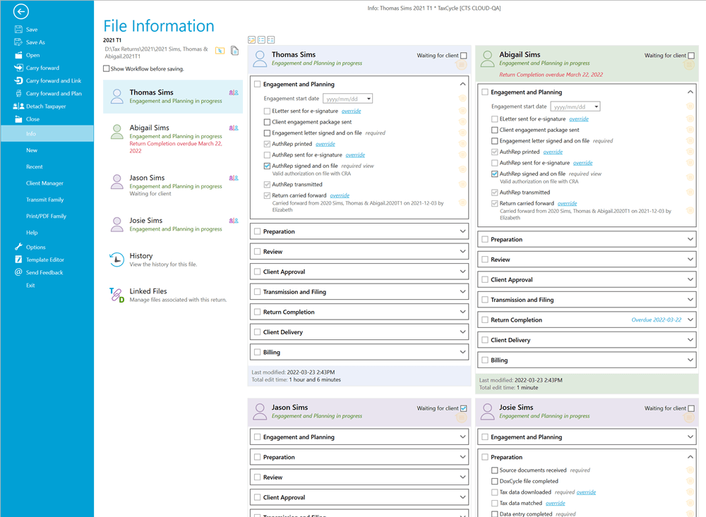Click third workflow view icon
This screenshot has width=706, height=517.
coord(270,39)
